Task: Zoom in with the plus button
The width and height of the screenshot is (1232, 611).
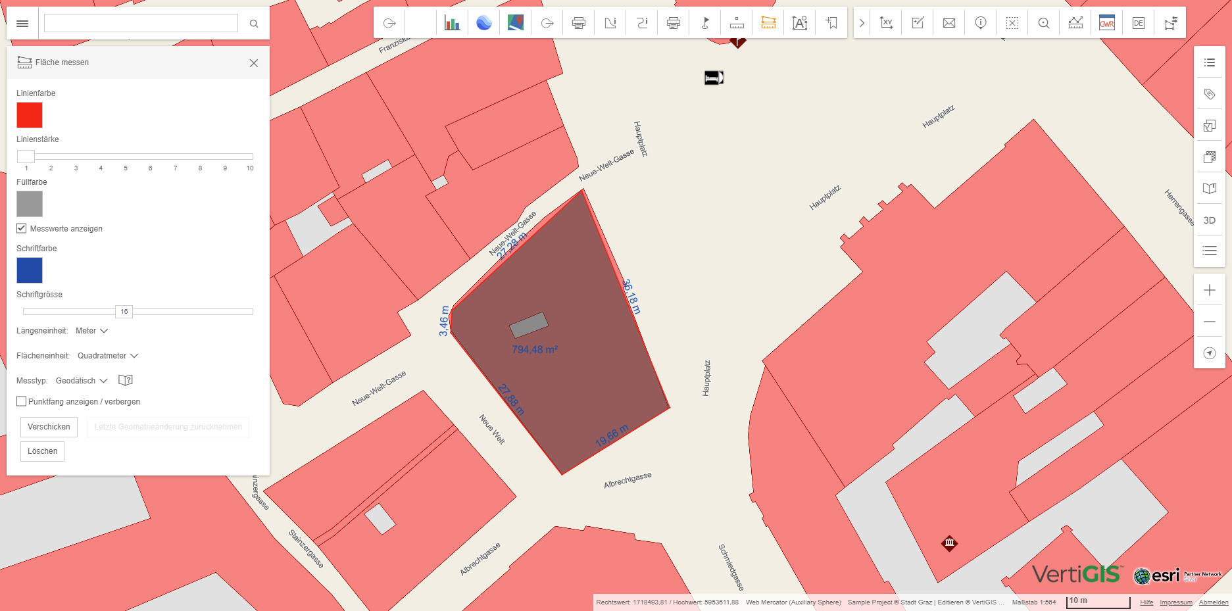Action: pyautogui.click(x=1209, y=290)
